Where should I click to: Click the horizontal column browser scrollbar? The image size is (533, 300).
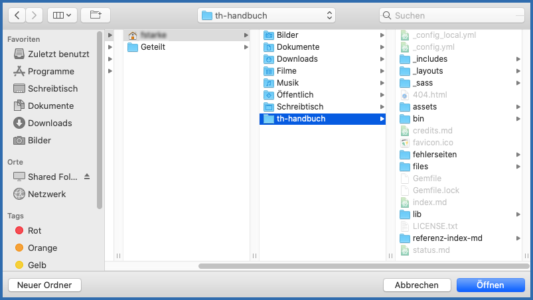(364, 266)
